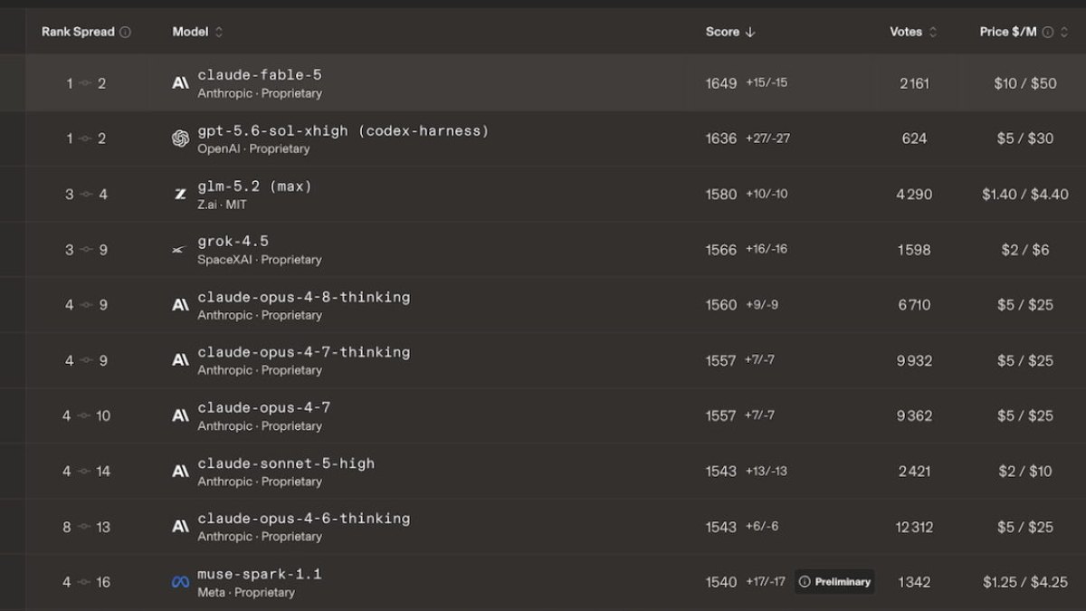
Task: Click the Meta logo beside muse-spark-1.1
Action: point(180,582)
